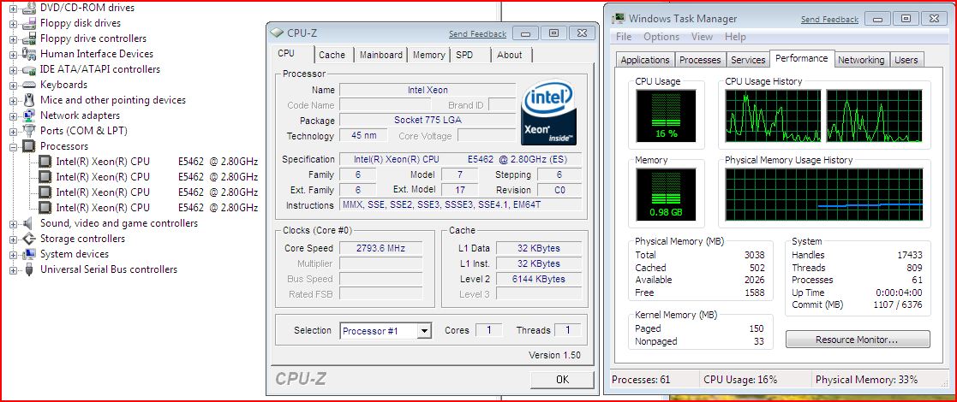The height and width of the screenshot is (402, 957).
Task: Expand the Network adapters node
Action: click(x=14, y=115)
